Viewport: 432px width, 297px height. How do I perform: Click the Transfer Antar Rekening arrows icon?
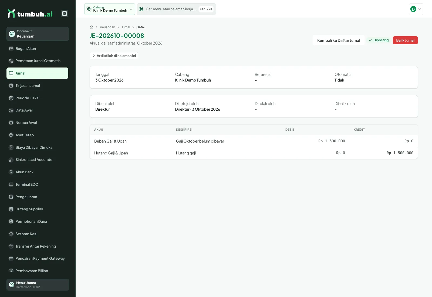(11, 246)
